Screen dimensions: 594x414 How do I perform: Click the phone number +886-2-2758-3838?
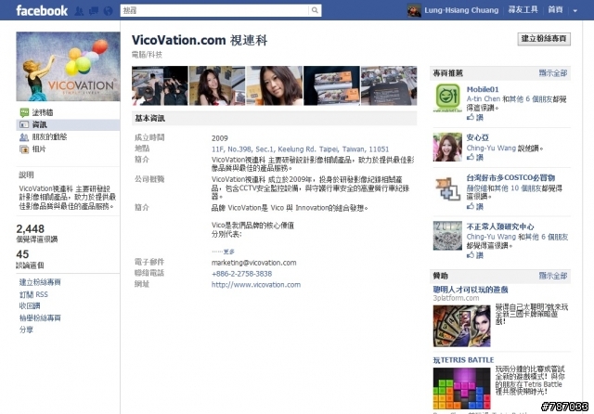click(x=241, y=274)
